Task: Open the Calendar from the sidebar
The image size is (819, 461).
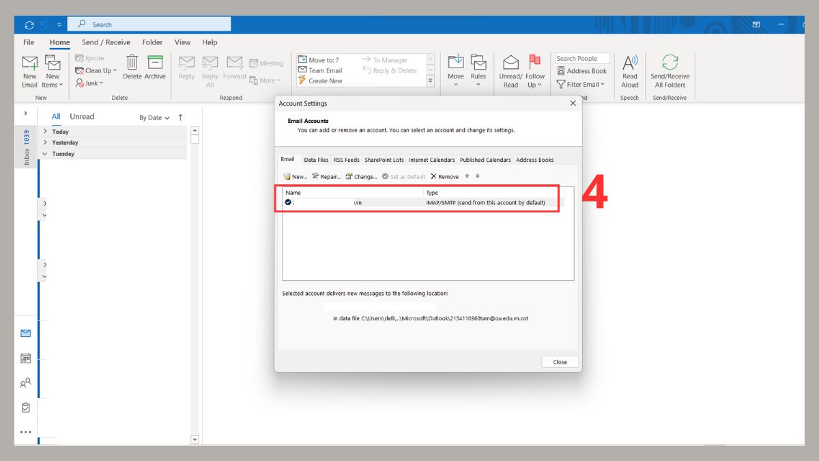Action: coord(25,358)
